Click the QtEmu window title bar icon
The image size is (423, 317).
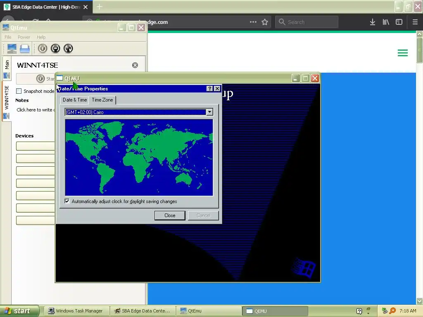pyautogui.click(x=6, y=27)
